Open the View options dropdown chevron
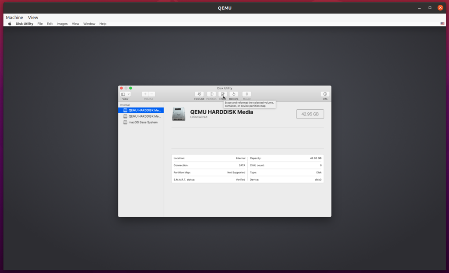The width and height of the screenshot is (449, 273). [128, 93]
